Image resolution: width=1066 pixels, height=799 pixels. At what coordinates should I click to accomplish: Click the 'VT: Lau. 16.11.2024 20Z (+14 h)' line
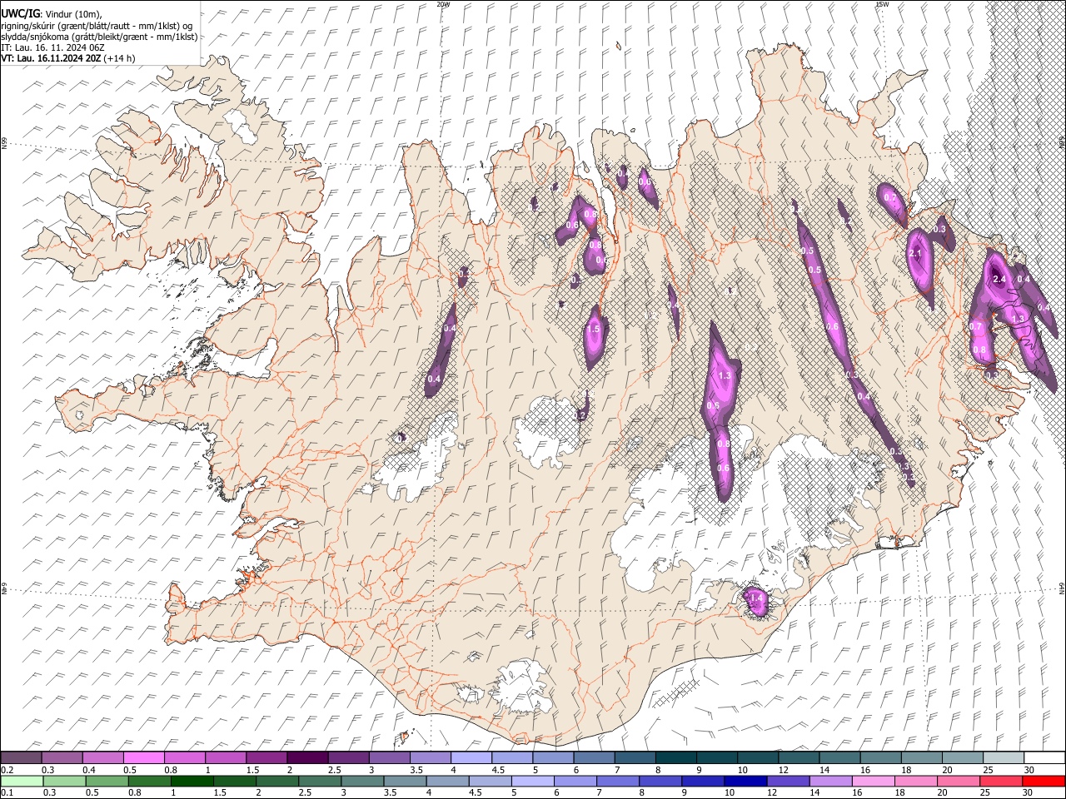tap(68, 58)
